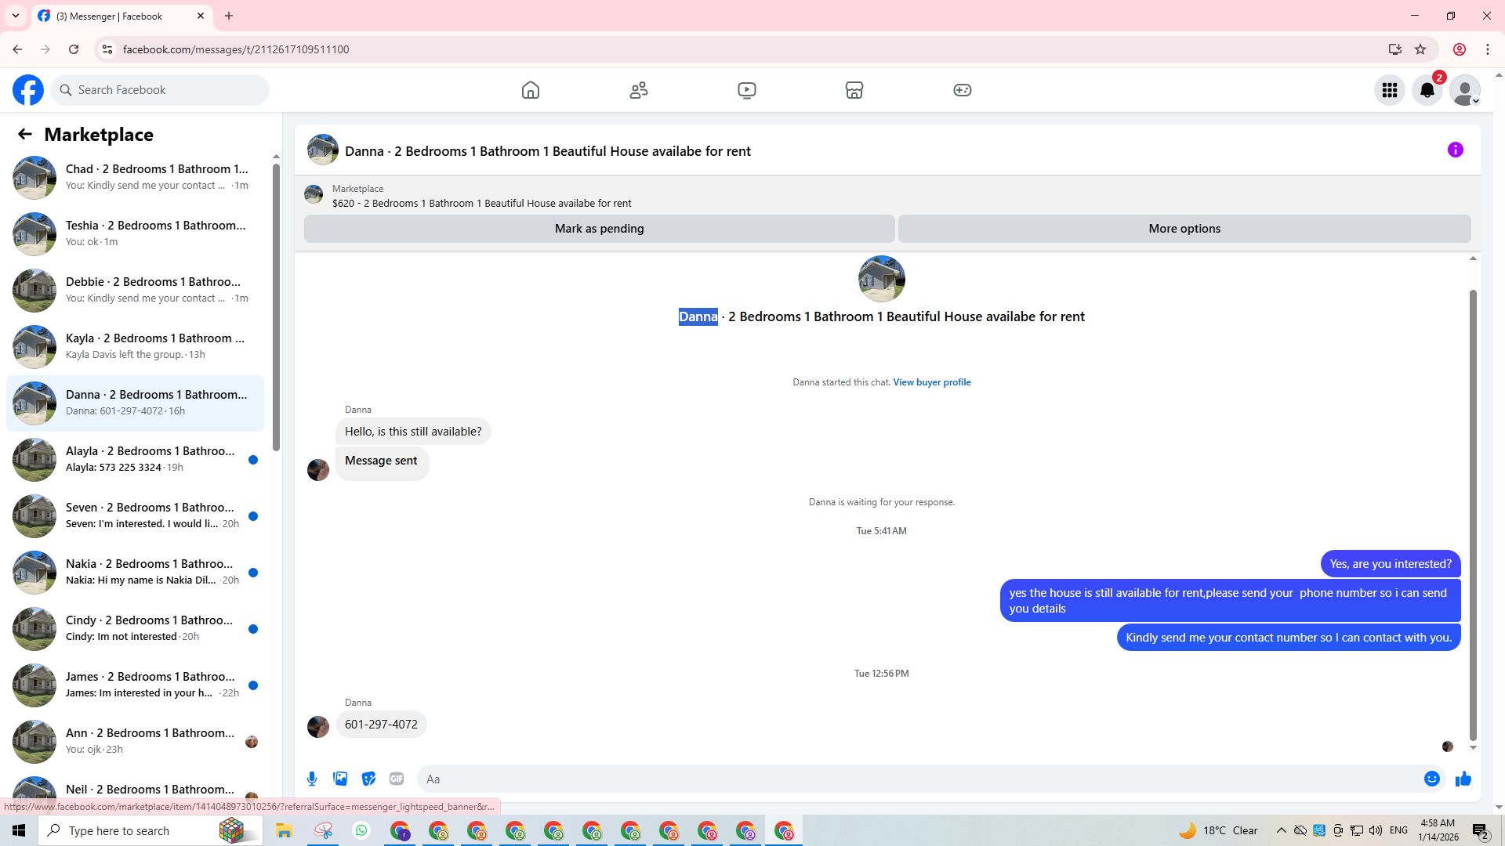Show hidden system tray icons

point(1281,830)
